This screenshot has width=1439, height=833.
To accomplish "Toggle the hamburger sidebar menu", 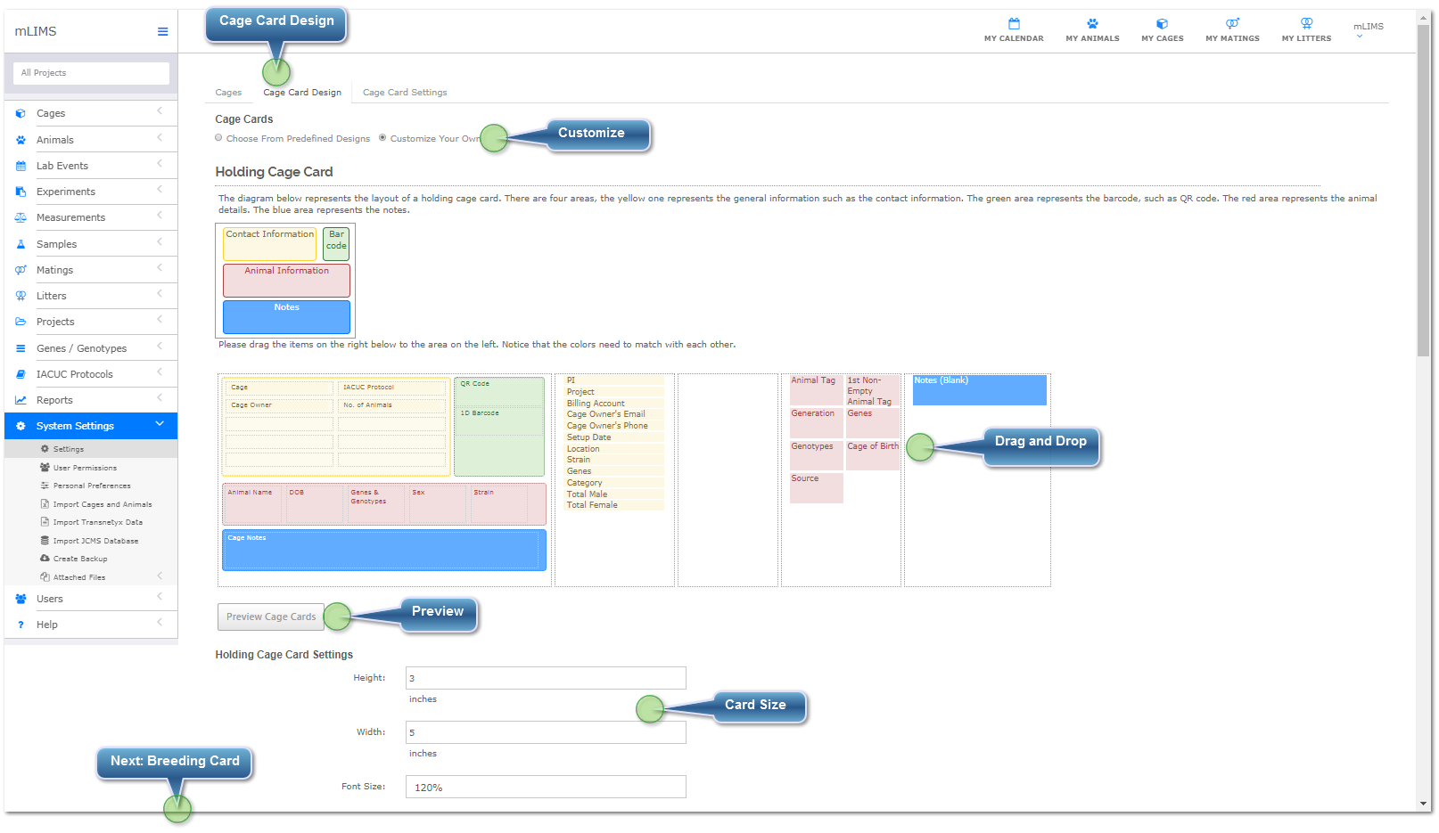I will tap(162, 31).
